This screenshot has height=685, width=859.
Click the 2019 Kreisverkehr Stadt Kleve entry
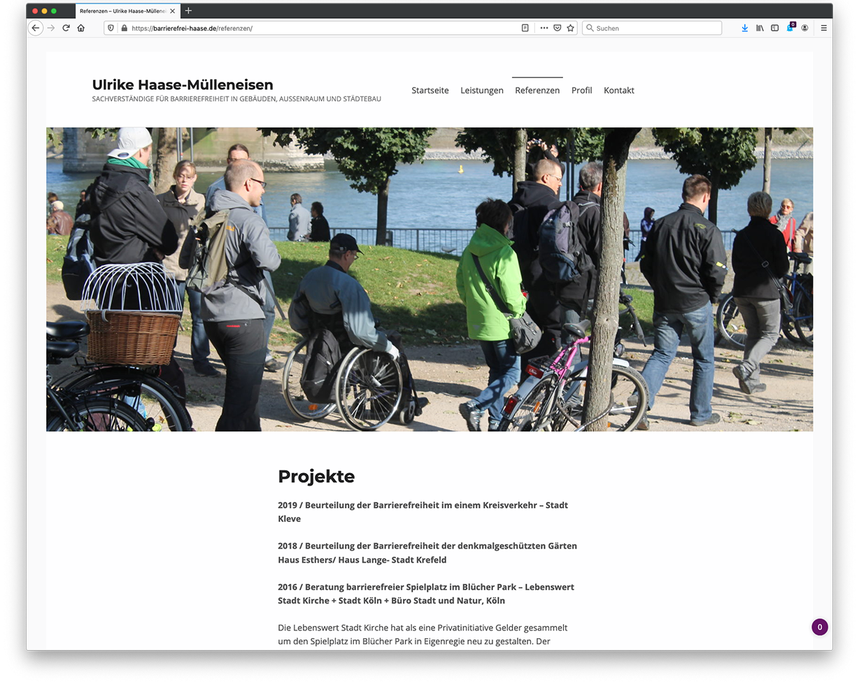pos(423,512)
